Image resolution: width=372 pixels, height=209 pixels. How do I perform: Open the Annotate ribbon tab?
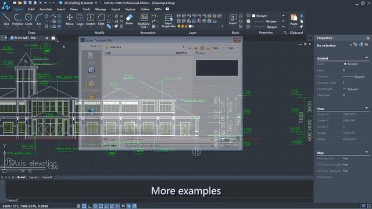45,9
